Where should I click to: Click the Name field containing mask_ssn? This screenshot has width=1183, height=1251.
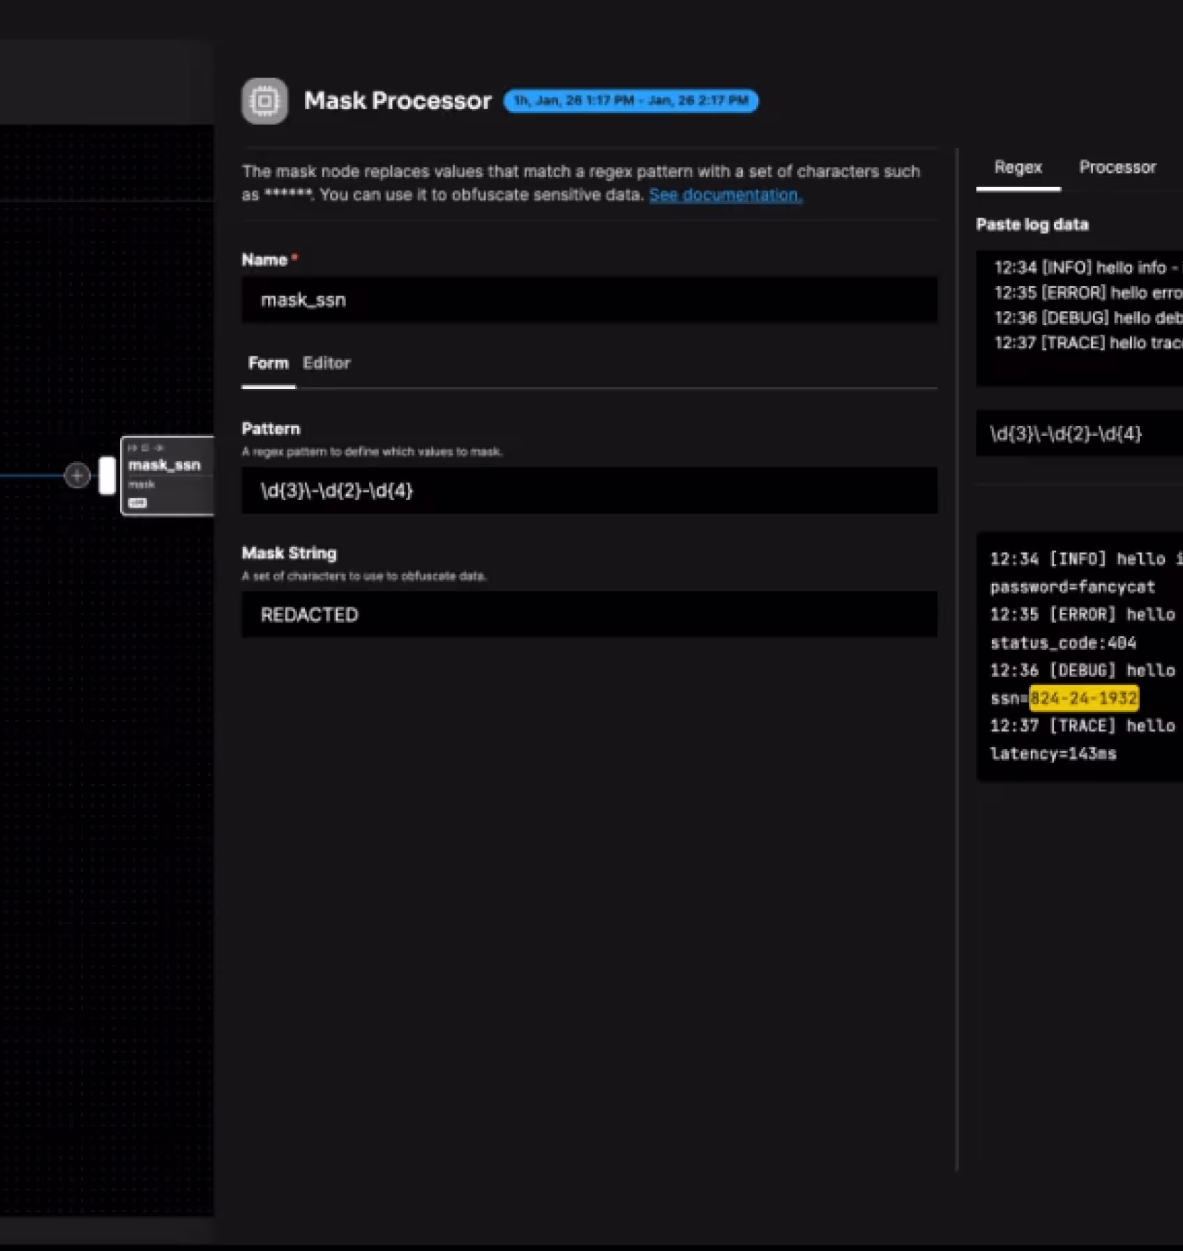(589, 299)
